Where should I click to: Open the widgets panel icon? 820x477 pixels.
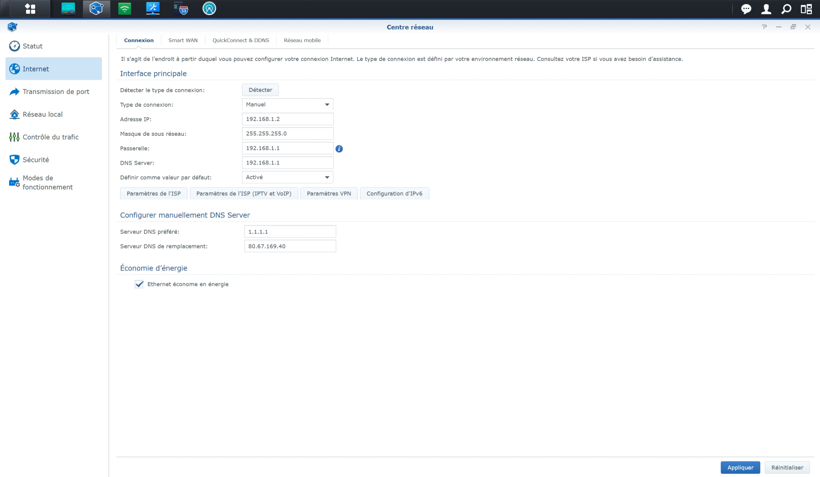coord(806,9)
